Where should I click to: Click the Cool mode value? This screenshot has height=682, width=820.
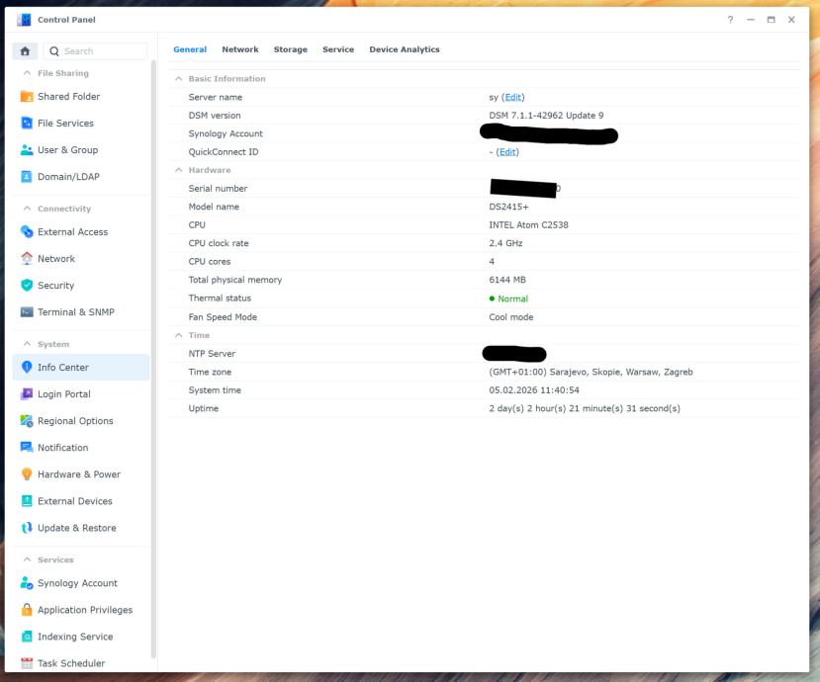pos(511,317)
